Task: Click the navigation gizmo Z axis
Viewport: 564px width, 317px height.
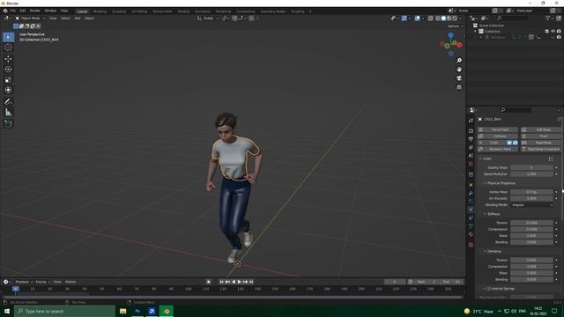Action: [x=450, y=35]
